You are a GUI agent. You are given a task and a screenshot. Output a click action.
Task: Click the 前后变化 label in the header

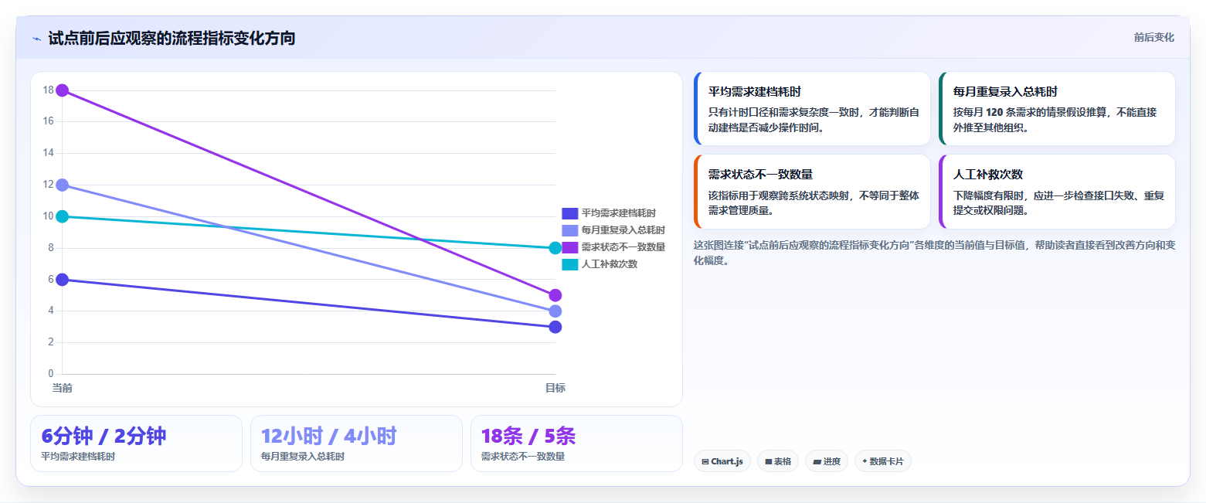(1153, 37)
